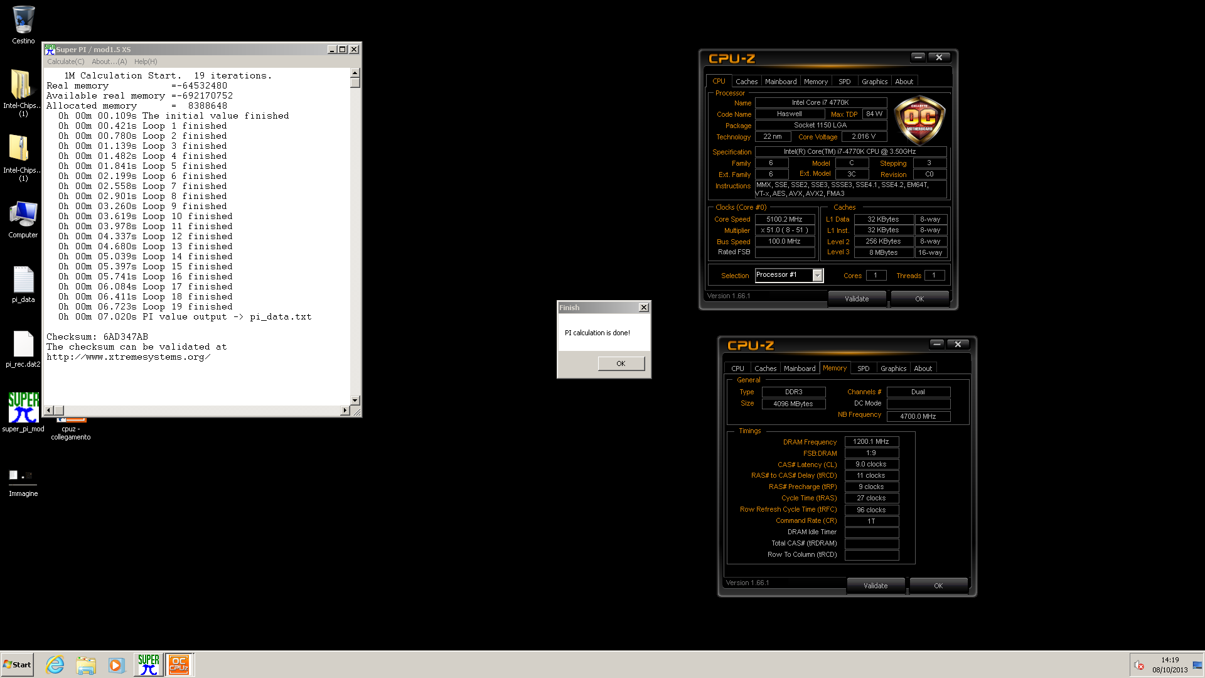Click the Gigabyte OC motherboard logo
This screenshot has width=1205, height=678.
pos(919,120)
